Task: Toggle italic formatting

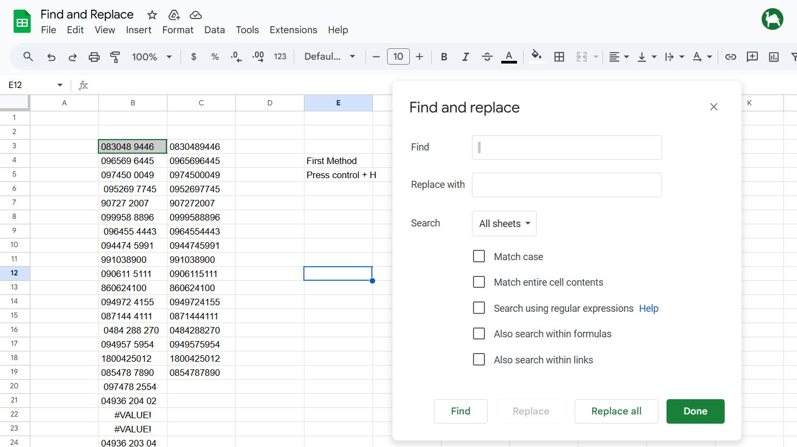Action: [x=465, y=56]
